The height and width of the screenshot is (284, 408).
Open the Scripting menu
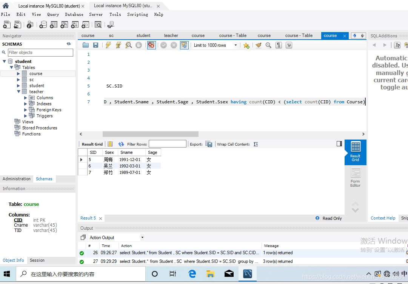[x=138, y=14]
